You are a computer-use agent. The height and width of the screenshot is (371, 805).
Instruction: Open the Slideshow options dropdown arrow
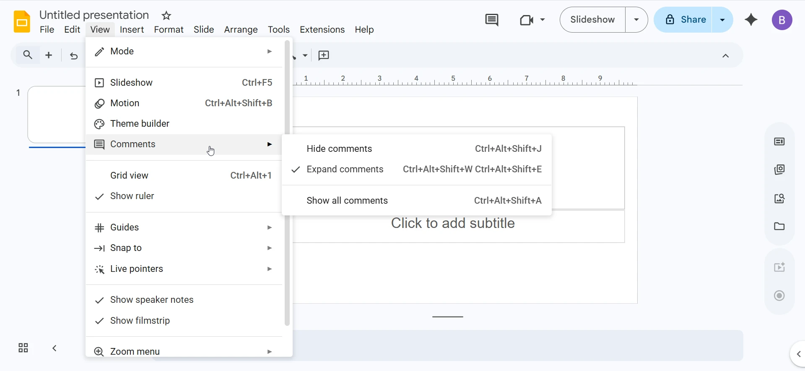[x=636, y=20]
